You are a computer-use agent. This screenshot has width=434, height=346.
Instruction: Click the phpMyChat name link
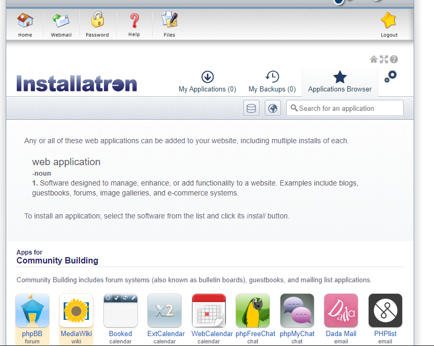tap(297, 333)
